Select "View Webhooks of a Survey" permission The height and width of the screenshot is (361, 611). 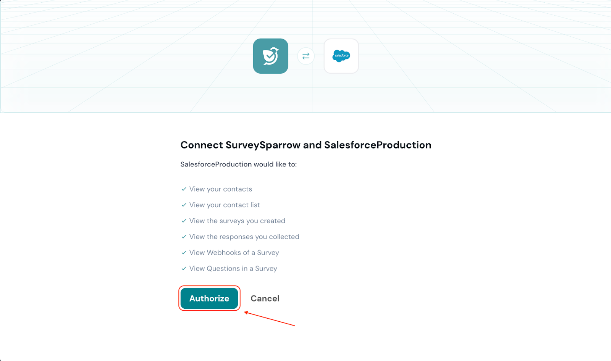pos(234,253)
